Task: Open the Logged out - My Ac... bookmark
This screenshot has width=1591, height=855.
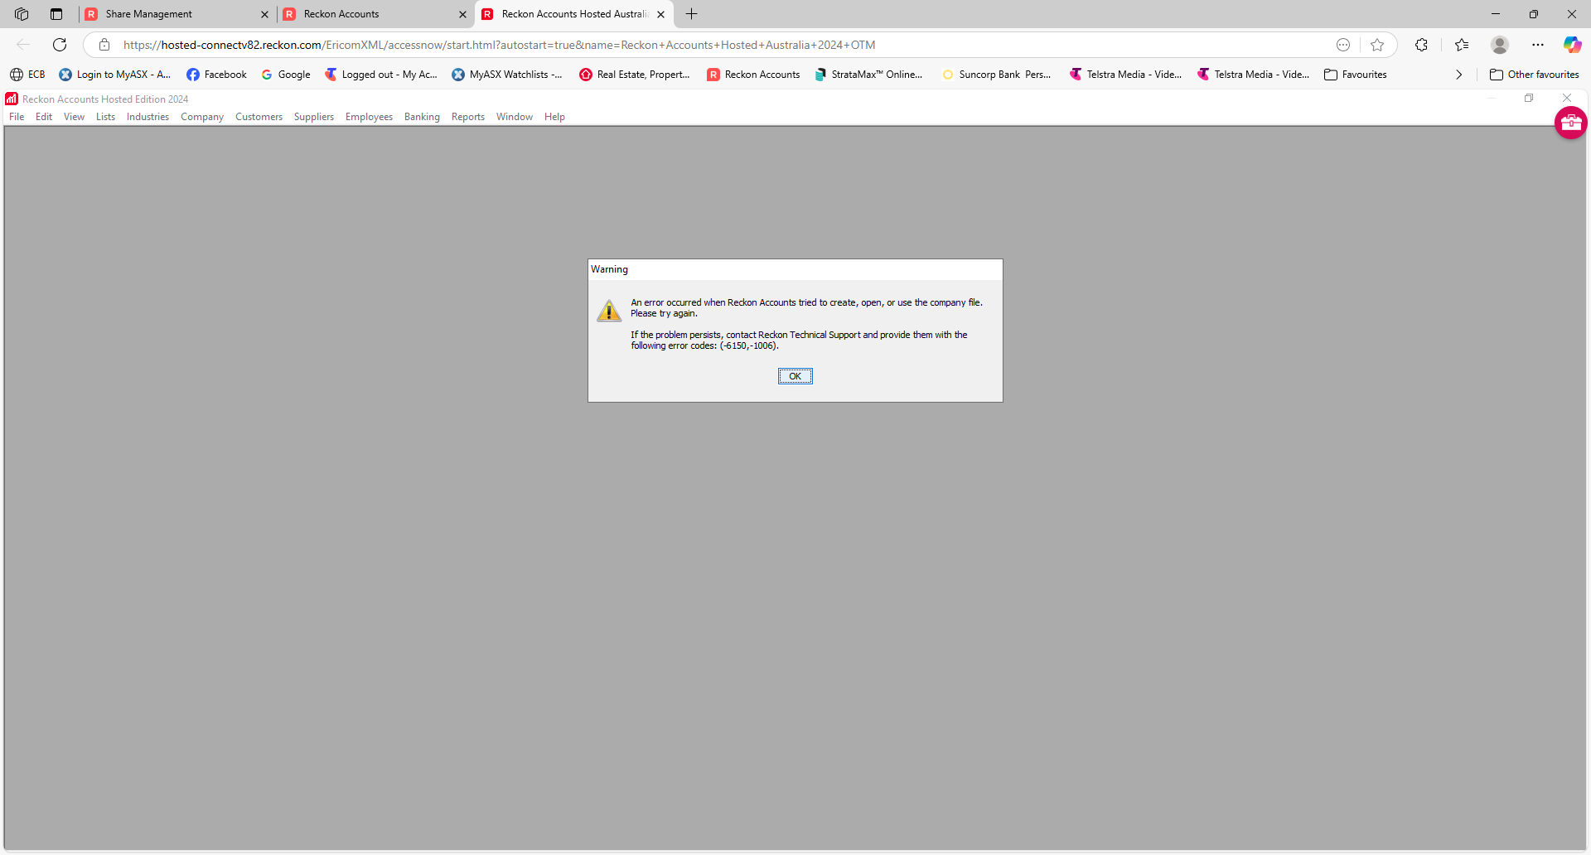Action: (380, 75)
